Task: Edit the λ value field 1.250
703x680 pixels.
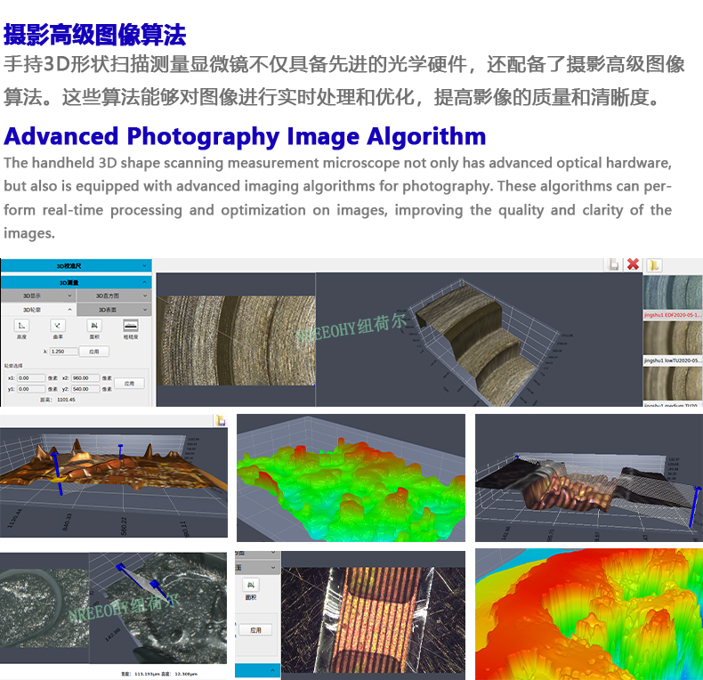Action: coord(64,352)
